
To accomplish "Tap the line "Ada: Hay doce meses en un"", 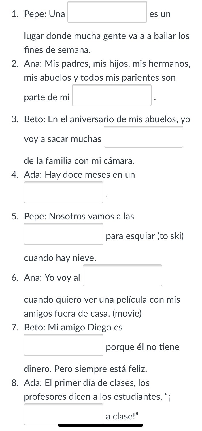I will coord(80,175).
